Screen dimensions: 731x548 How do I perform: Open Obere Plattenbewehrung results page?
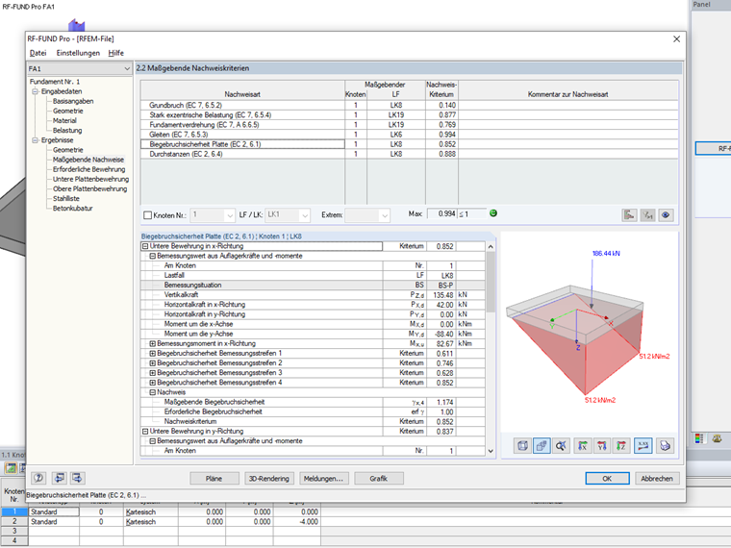(90, 188)
